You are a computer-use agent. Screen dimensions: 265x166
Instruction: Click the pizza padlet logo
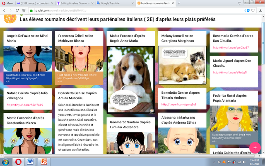pyautogui.click(x=10, y=18)
